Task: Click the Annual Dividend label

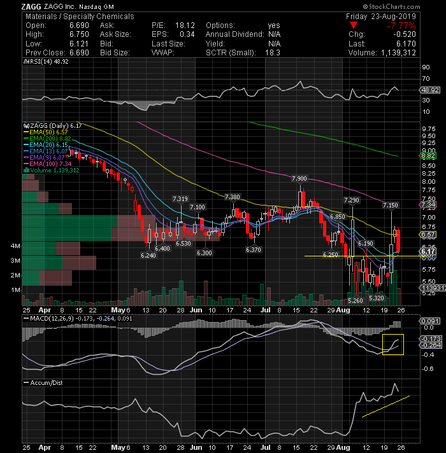Action: 235,34
